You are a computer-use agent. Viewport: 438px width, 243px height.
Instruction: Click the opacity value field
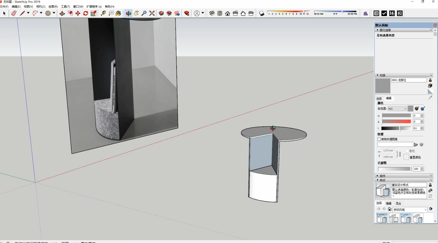pos(416,169)
